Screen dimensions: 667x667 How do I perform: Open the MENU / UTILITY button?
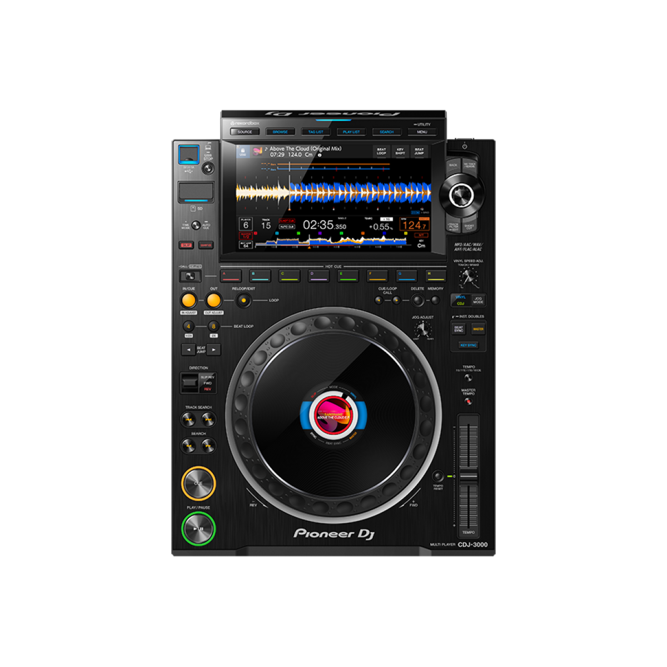tap(422, 132)
